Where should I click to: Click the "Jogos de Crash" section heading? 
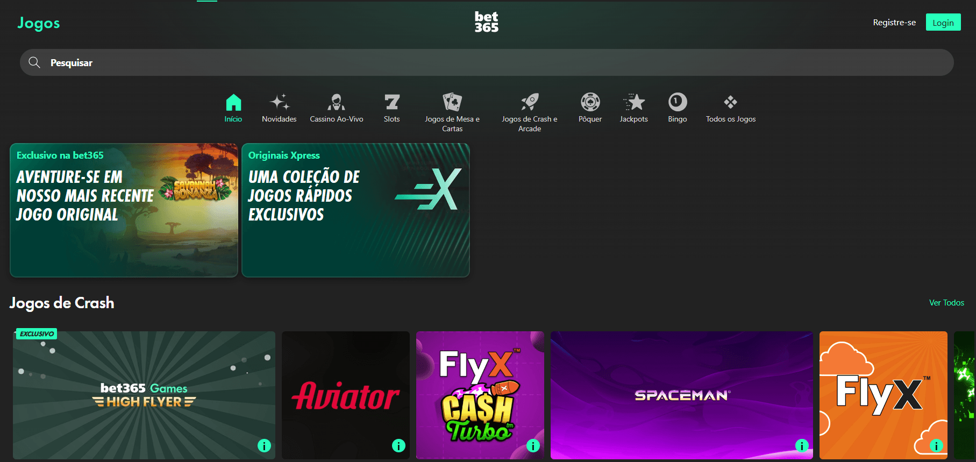[x=62, y=303]
